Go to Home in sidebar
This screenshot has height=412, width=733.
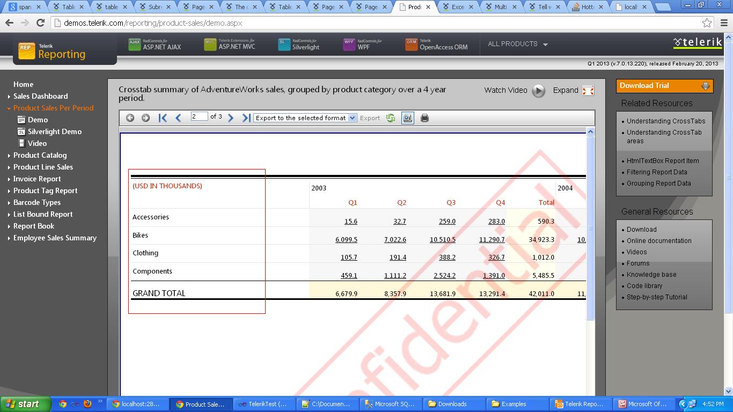(x=23, y=84)
